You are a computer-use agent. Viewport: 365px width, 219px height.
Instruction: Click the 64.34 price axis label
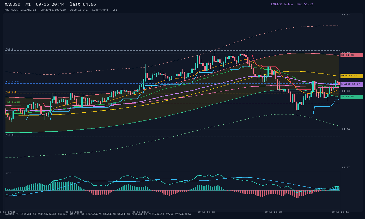point(346,129)
